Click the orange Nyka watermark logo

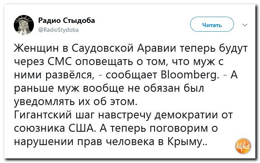(x=243, y=146)
